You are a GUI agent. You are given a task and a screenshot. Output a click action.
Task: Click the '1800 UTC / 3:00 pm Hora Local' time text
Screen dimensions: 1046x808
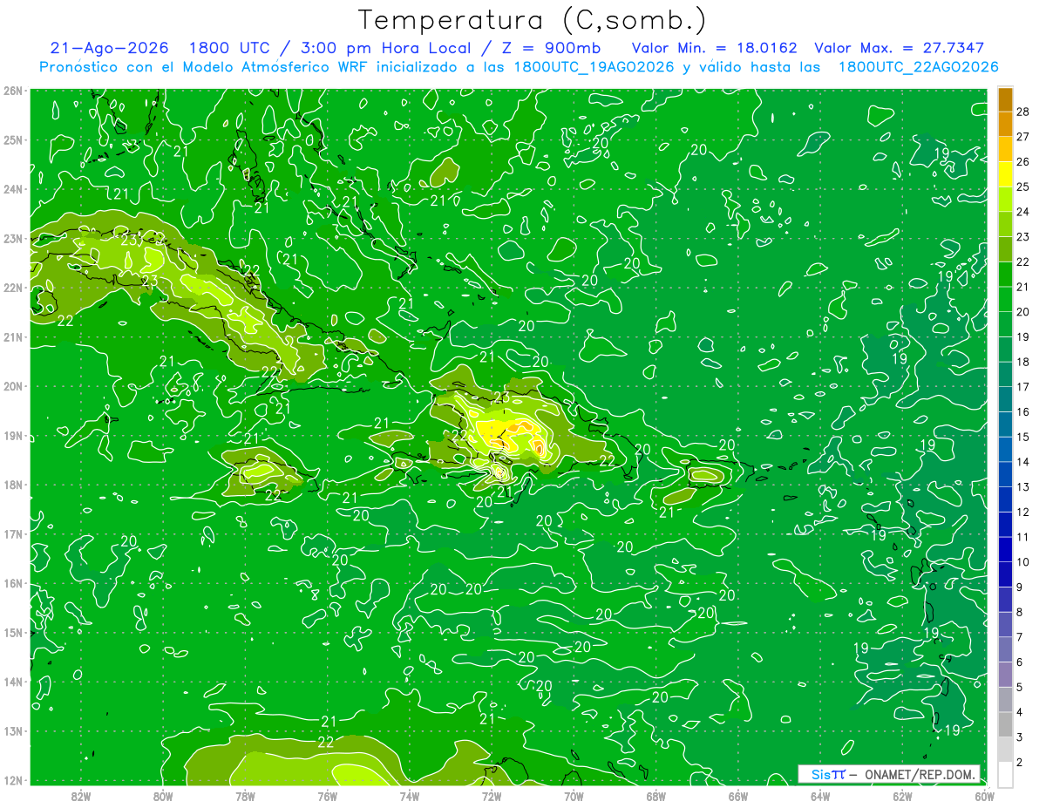point(329,48)
